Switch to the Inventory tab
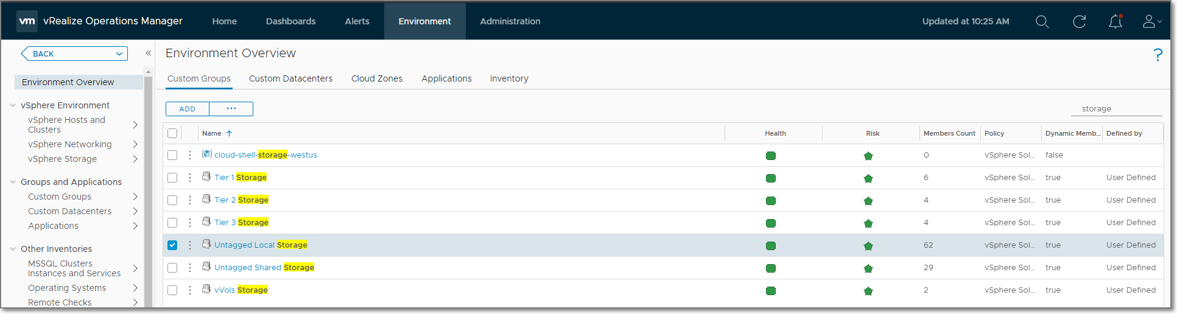This screenshot has height=314, width=1177. (509, 78)
